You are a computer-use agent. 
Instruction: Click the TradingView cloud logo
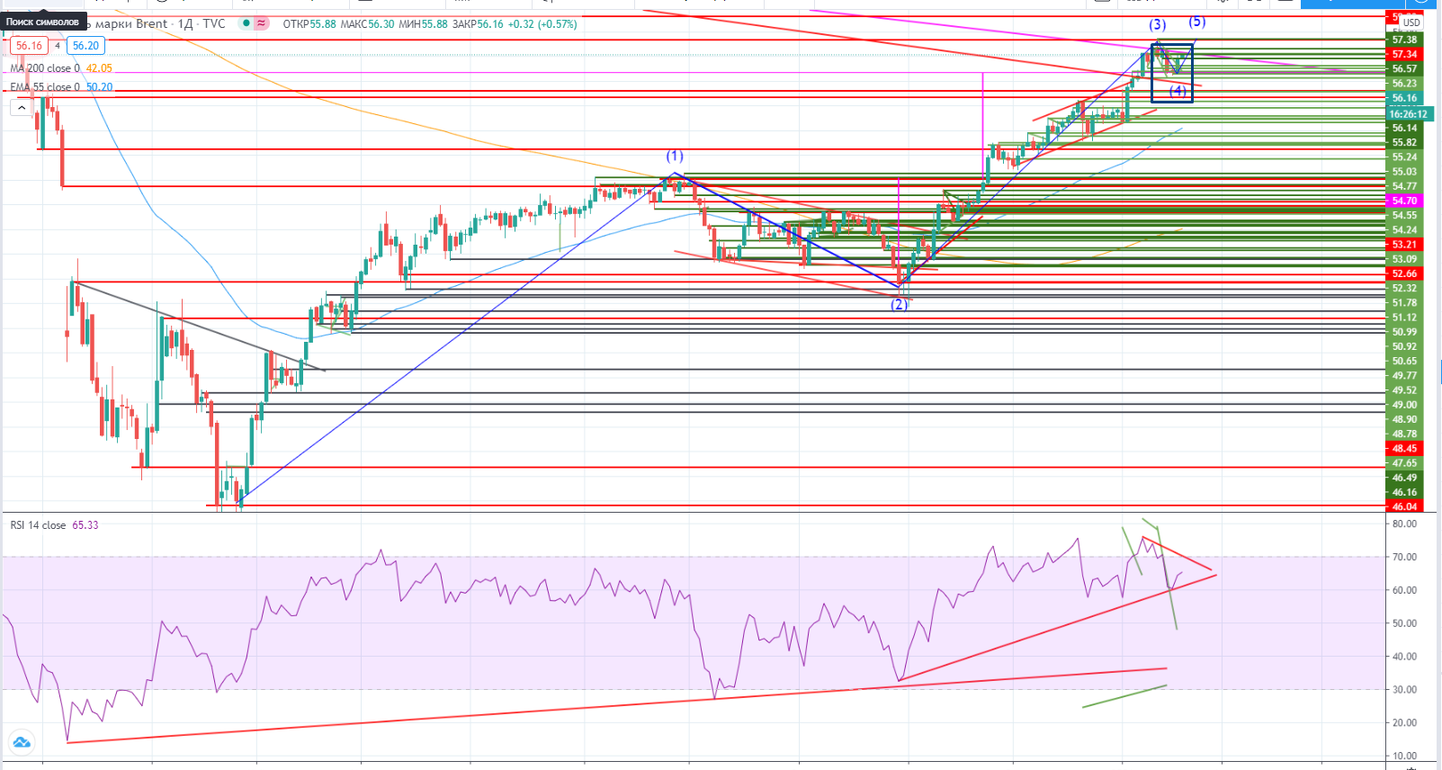[x=22, y=742]
